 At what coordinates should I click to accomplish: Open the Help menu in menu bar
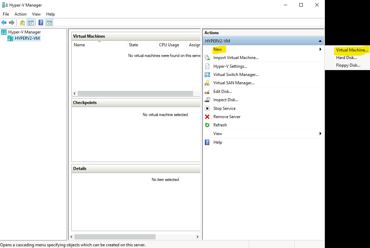(x=50, y=14)
